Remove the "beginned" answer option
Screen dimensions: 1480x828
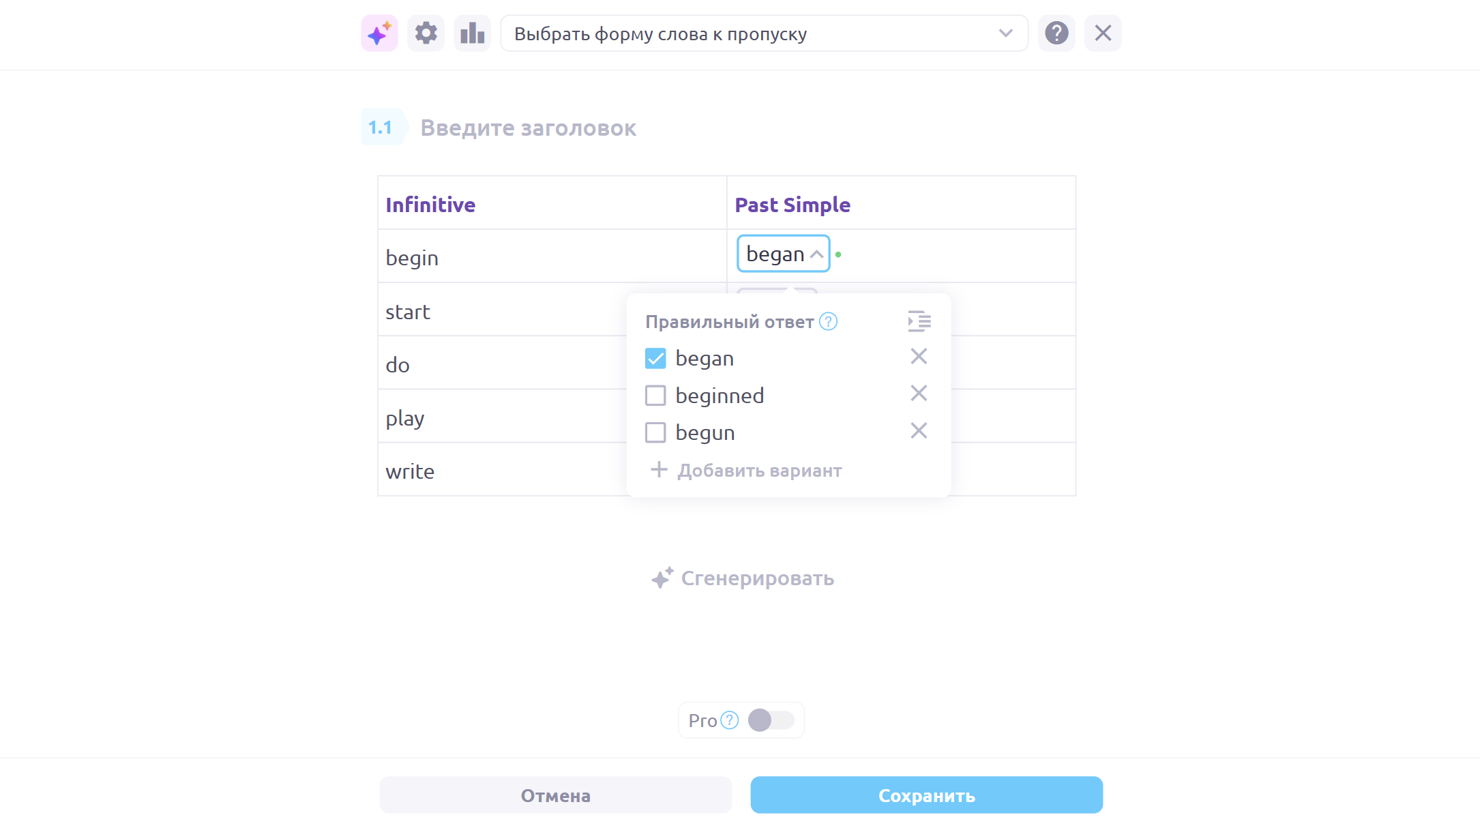click(919, 394)
